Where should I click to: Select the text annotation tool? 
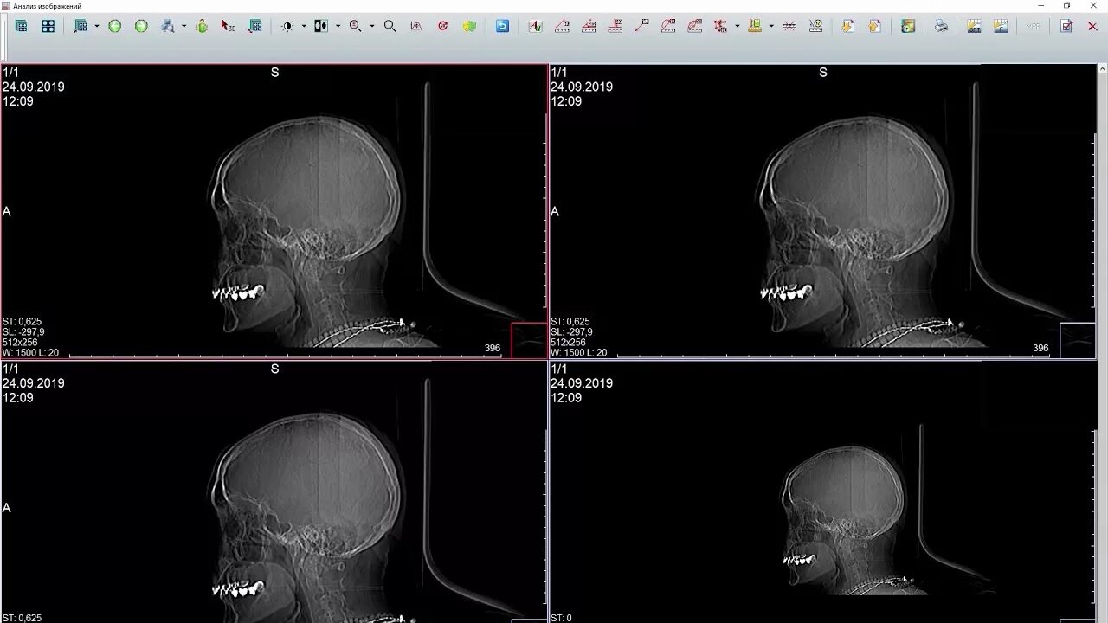[535, 26]
